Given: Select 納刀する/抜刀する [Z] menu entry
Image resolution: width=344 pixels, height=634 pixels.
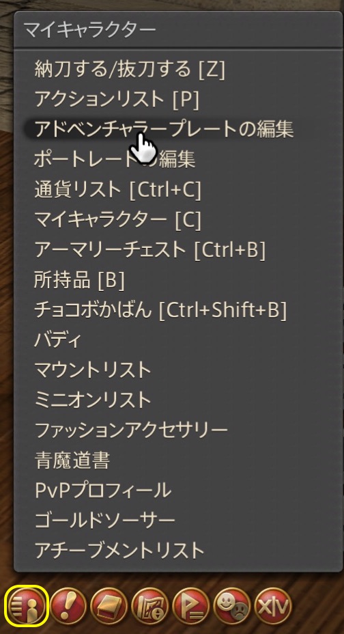Looking at the screenshot, I should click(130, 69).
